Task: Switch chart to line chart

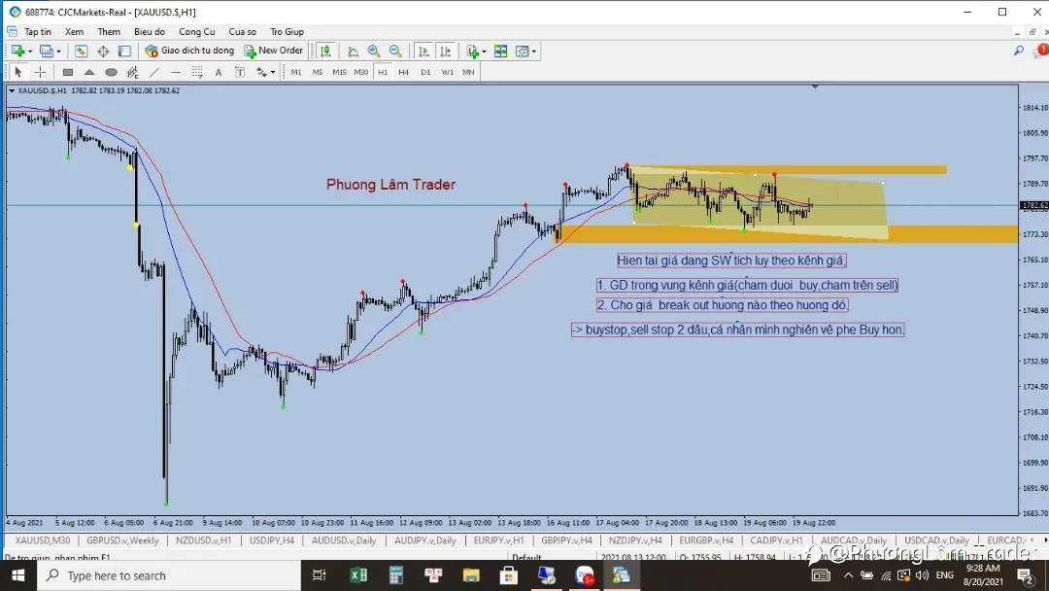Action: [x=353, y=51]
